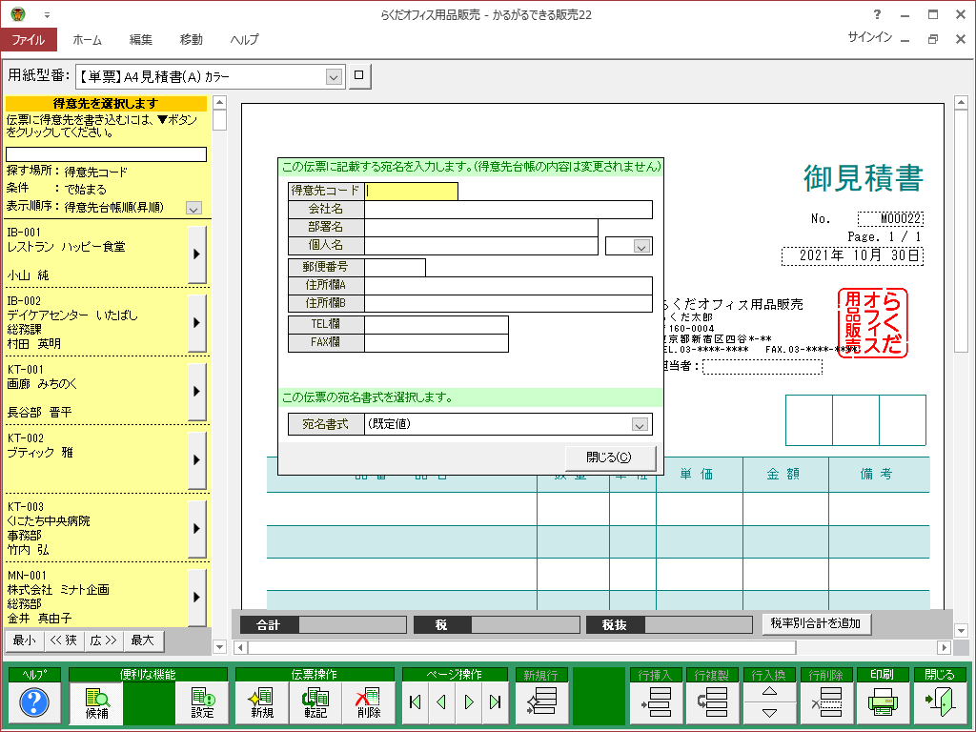Go to next page icon
This screenshot has width=976, height=732.
tap(469, 702)
